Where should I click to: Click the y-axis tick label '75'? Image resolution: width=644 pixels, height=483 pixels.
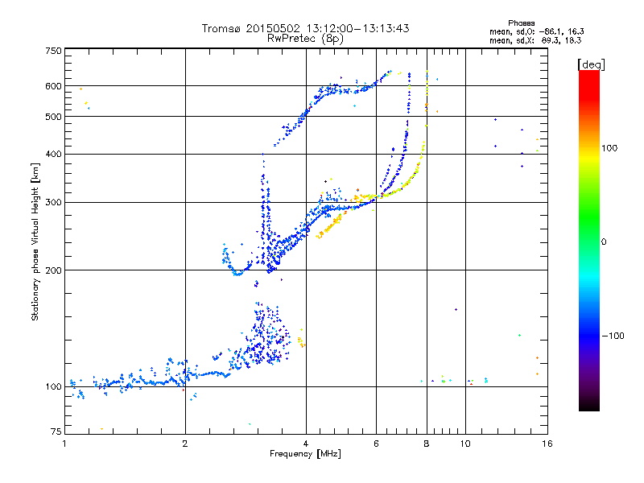click(x=56, y=431)
